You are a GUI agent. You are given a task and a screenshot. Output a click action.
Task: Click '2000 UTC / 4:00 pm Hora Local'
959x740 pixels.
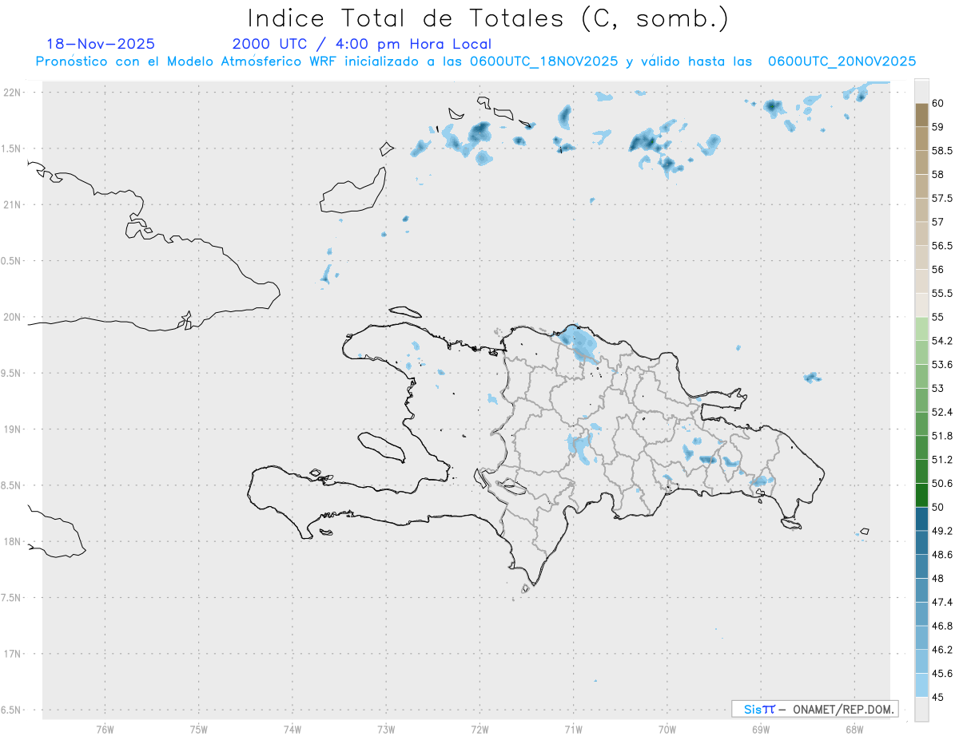[362, 45]
